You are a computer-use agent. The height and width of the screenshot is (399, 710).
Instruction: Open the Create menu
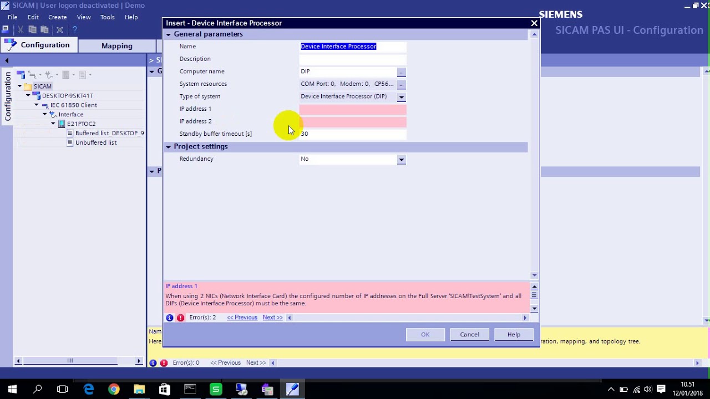[57, 17]
